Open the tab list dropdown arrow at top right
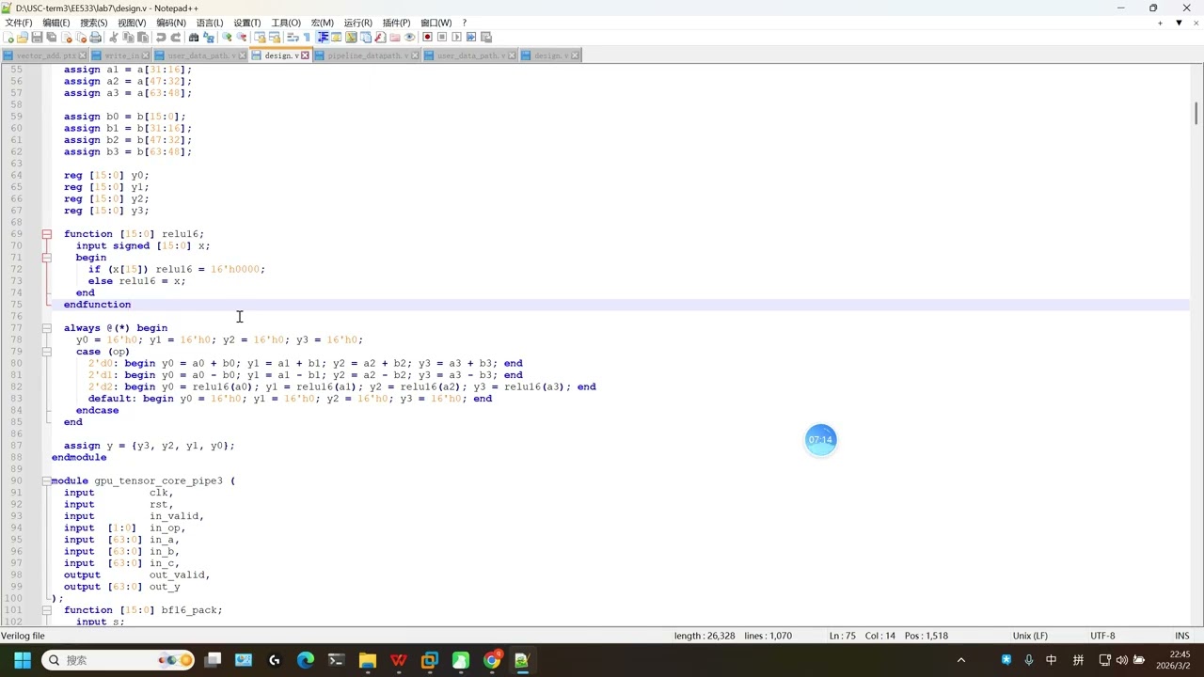Image resolution: width=1204 pixels, height=677 pixels. [x=1179, y=23]
